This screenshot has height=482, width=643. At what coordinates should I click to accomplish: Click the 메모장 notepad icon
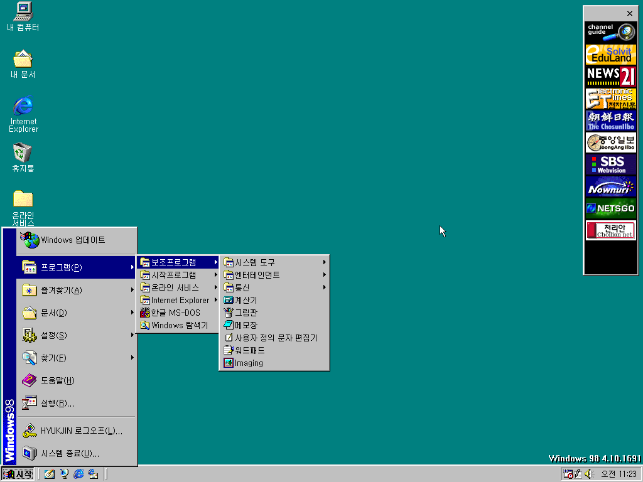pyautogui.click(x=229, y=326)
